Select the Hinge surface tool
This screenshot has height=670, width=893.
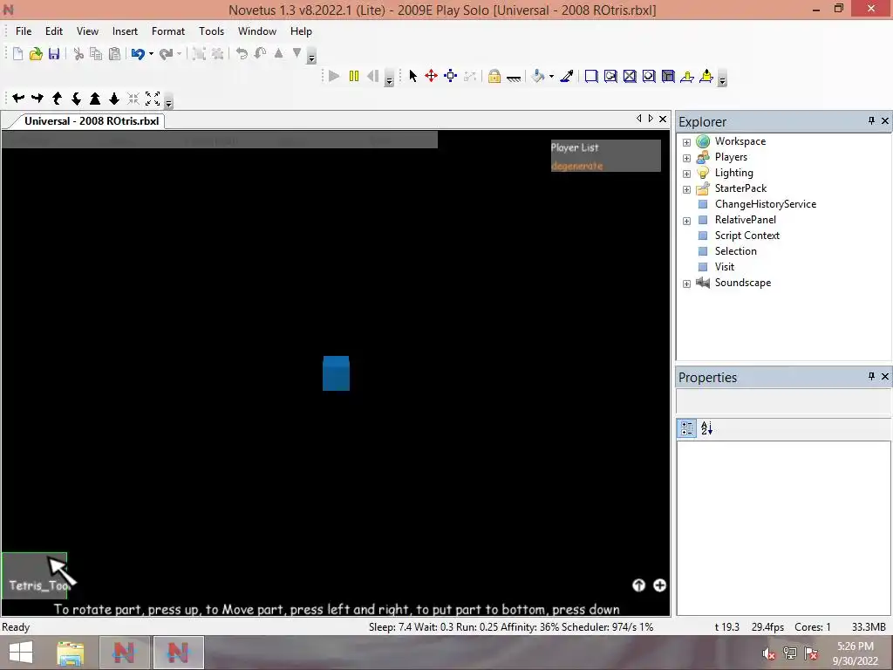(687, 76)
